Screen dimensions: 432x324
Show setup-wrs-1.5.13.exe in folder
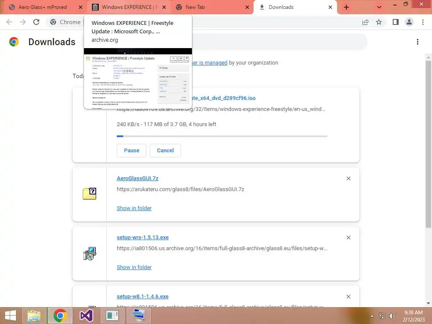[134, 267]
